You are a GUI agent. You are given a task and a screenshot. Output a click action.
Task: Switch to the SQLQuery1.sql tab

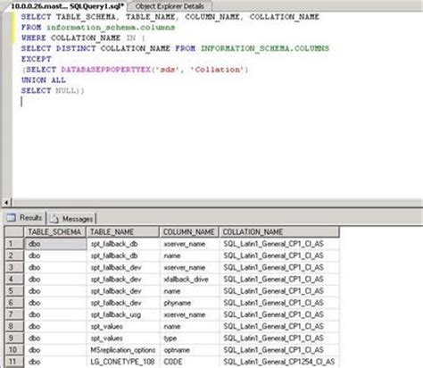point(67,6)
